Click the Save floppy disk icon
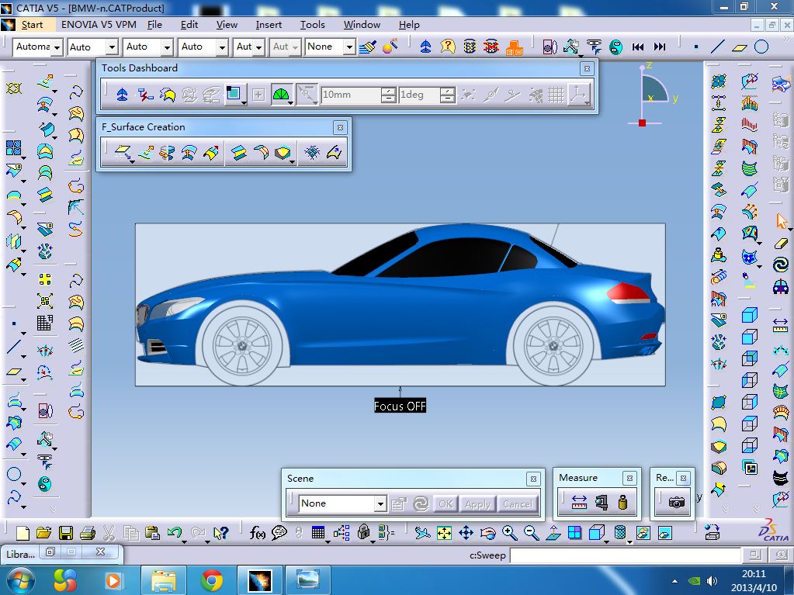 click(66, 533)
